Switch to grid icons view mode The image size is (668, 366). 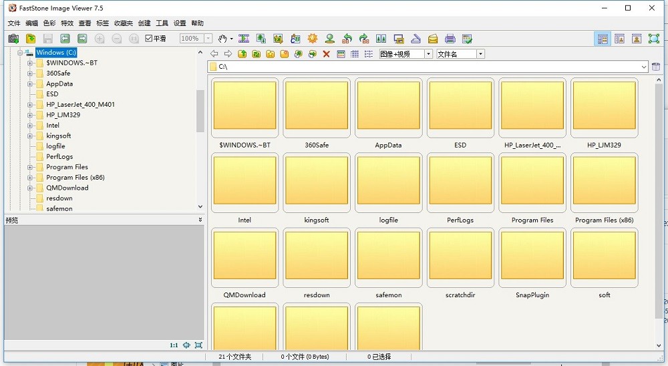coord(355,53)
